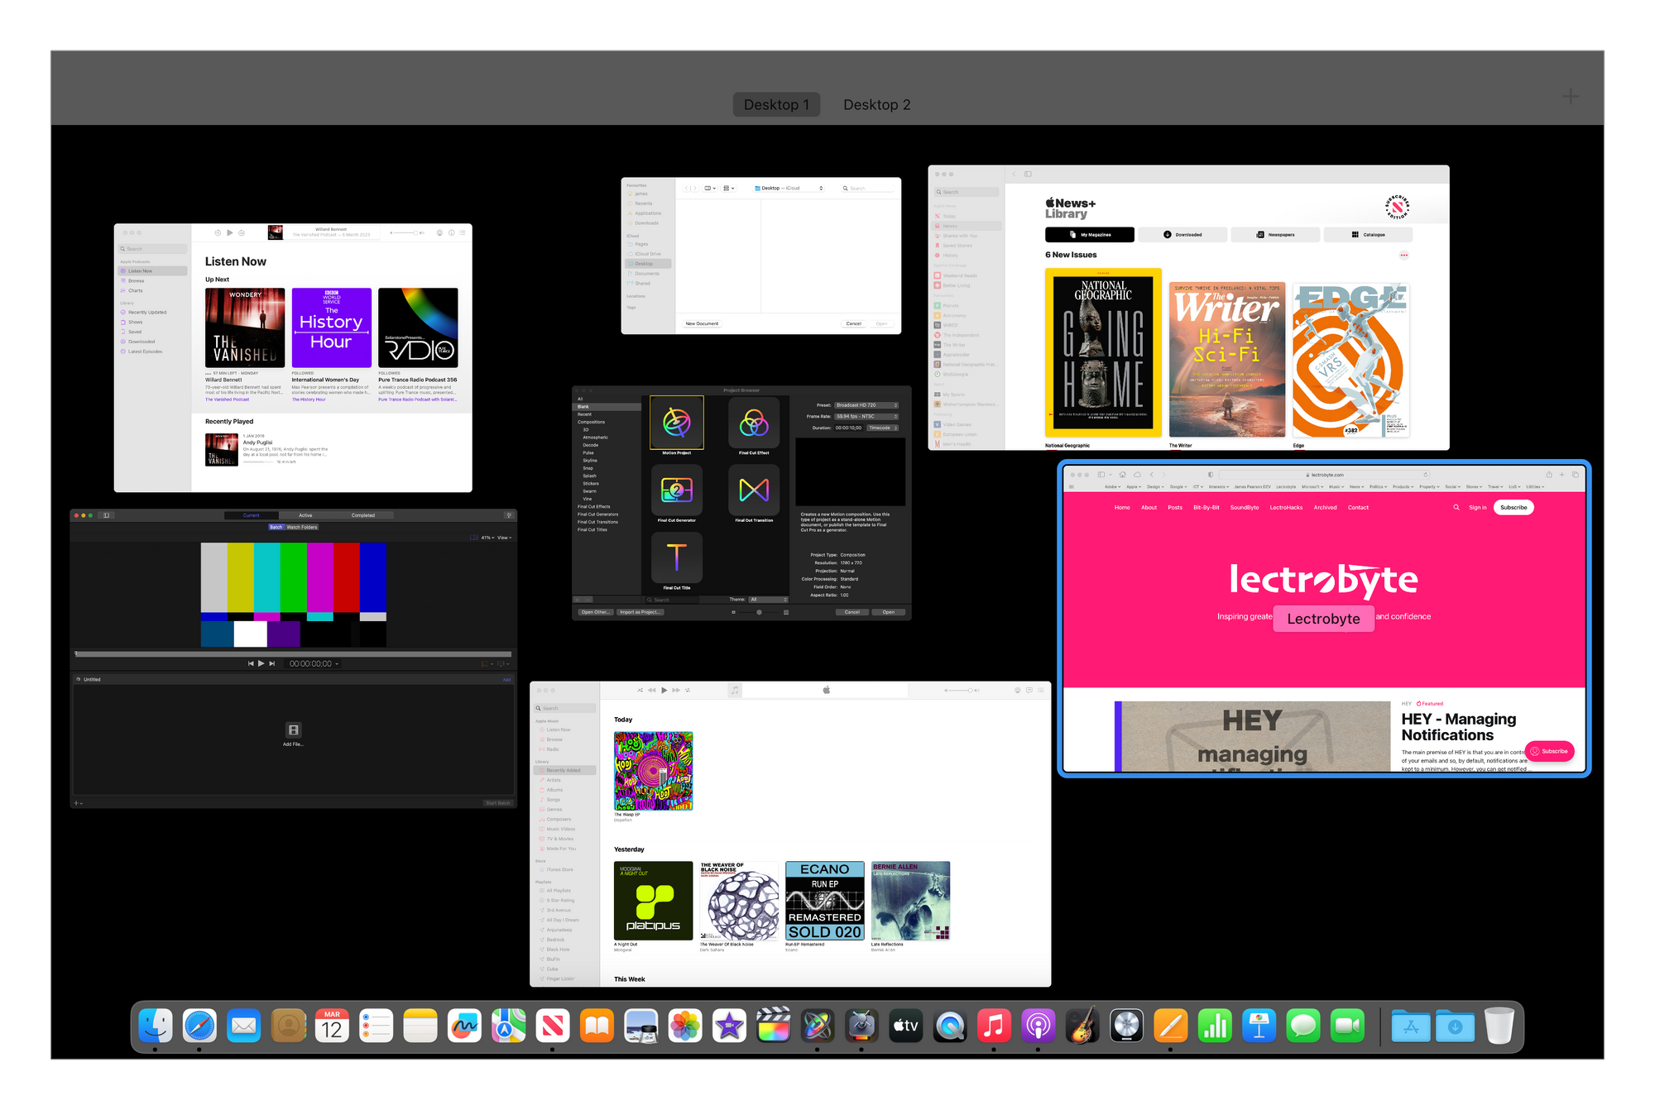Image resolution: width=1655 pixels, height=1110 pixels.
Task: Open the Apple TV app in Dock
Action: coord(906,1026)
